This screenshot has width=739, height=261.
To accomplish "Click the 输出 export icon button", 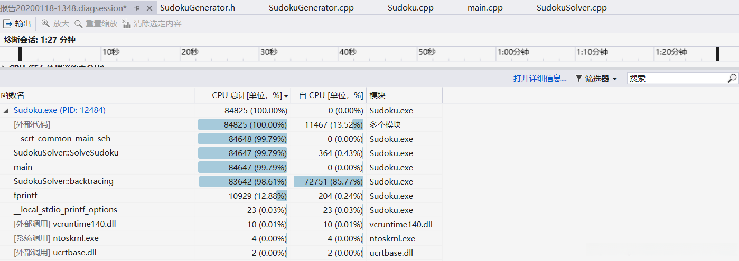I will click(x=17, y=24).
